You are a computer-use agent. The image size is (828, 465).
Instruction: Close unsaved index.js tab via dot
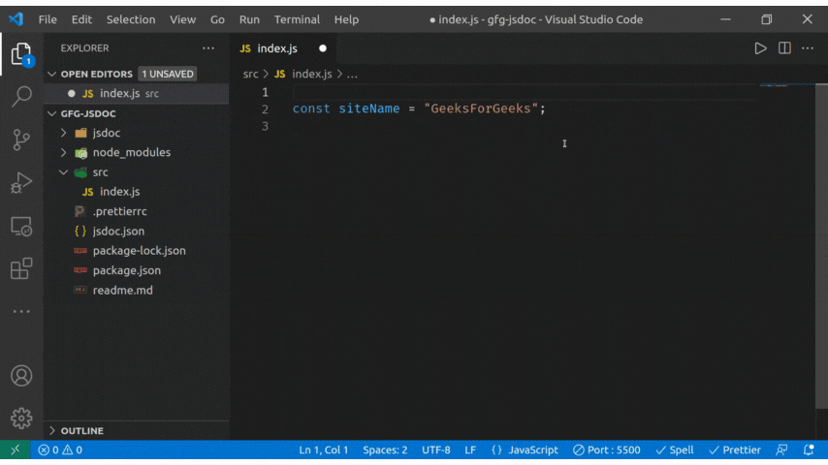(323, 48)
